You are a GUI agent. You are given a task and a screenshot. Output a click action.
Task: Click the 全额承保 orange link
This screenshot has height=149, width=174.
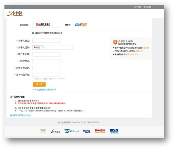point(139,51)
